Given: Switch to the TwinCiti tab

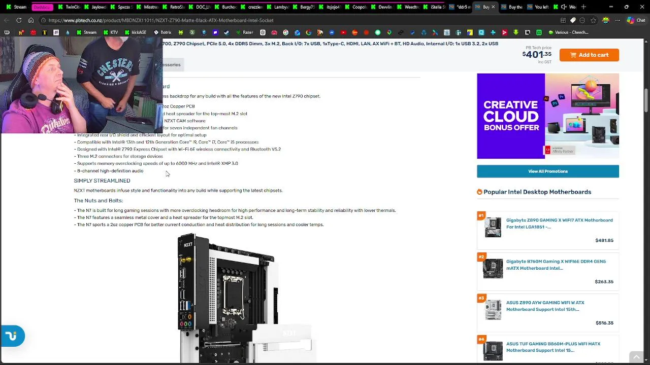Looking at the screenshot, I should [69, 7].
